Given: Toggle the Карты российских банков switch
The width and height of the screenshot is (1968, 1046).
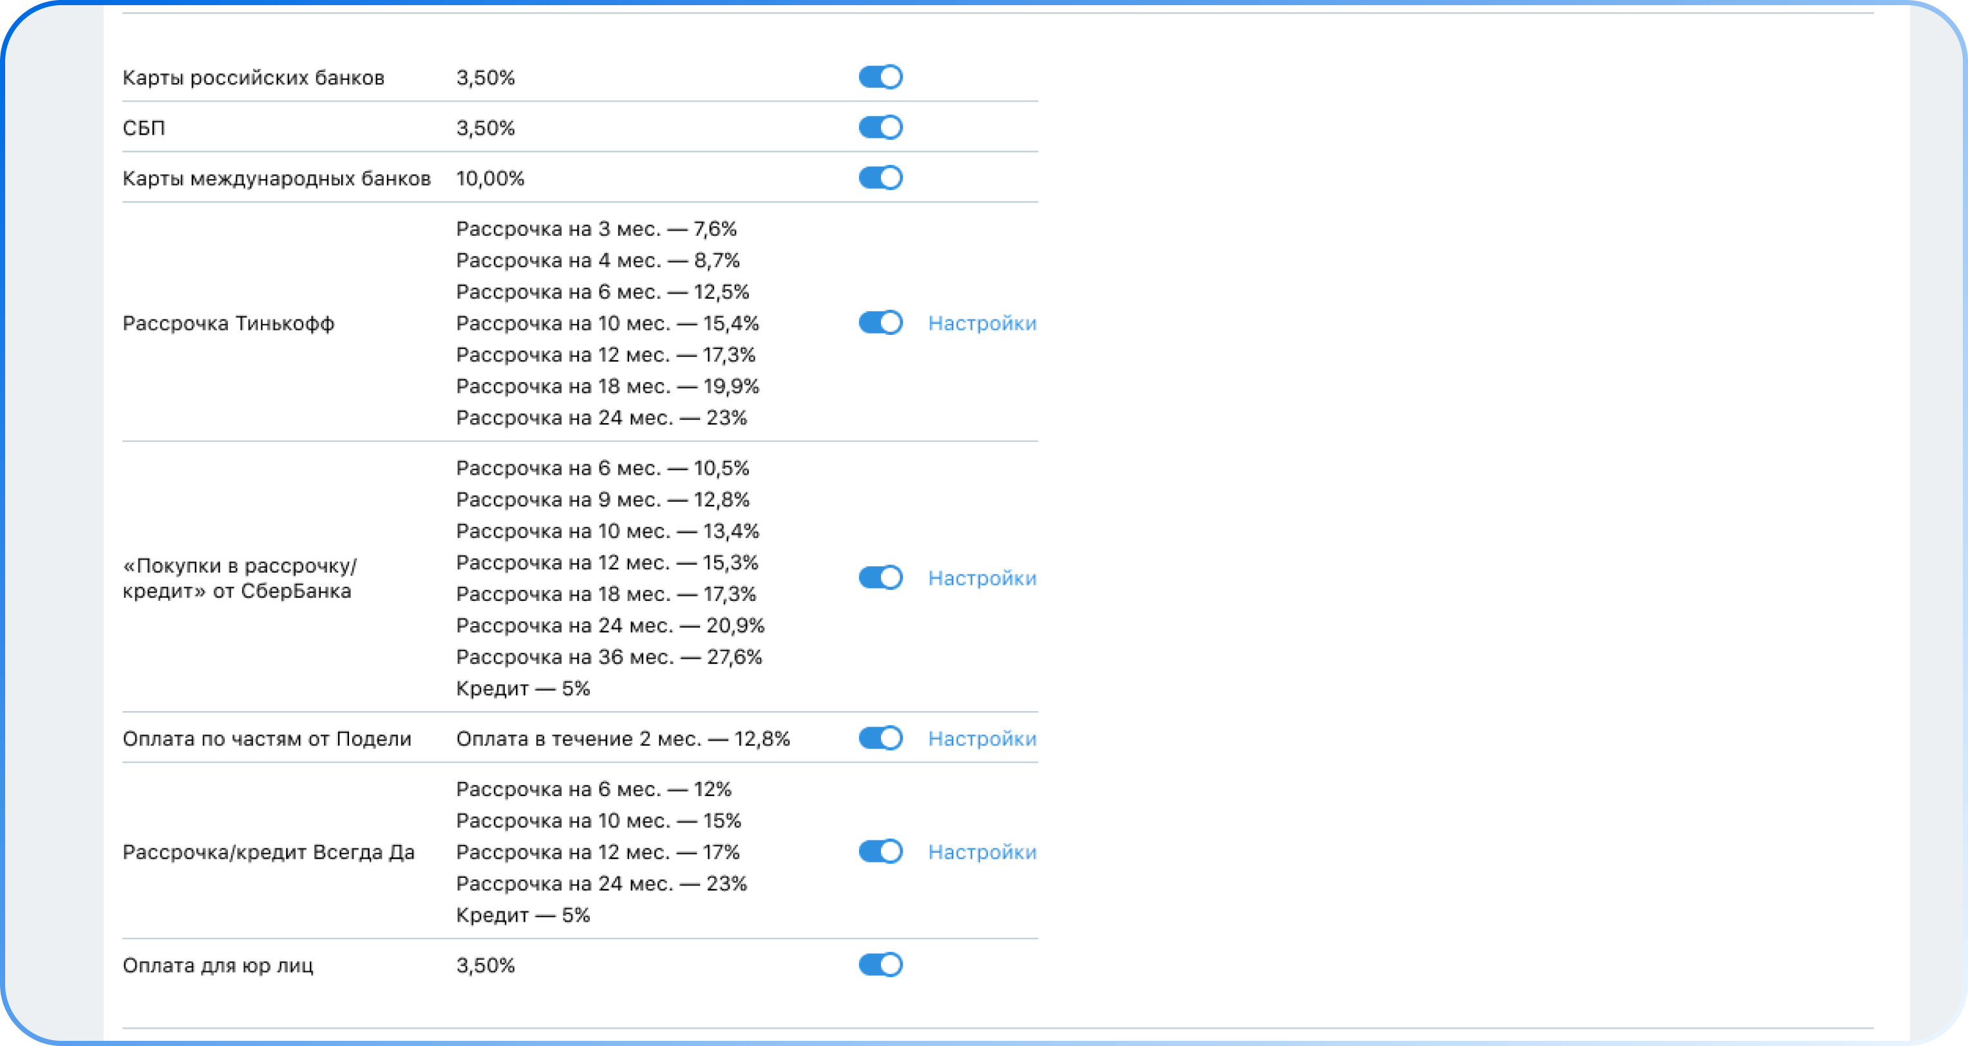Looking at the screenshot, I should click(x=880, y=77).
